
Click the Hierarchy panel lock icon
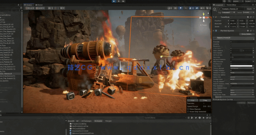tap(18, 5)
